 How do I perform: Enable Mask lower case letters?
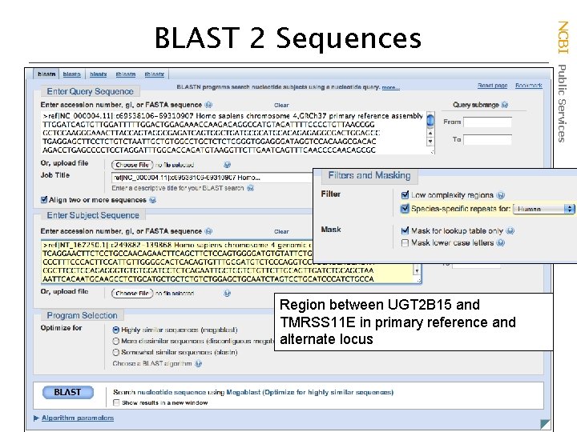pyautogui.click(x=405, y=243)
